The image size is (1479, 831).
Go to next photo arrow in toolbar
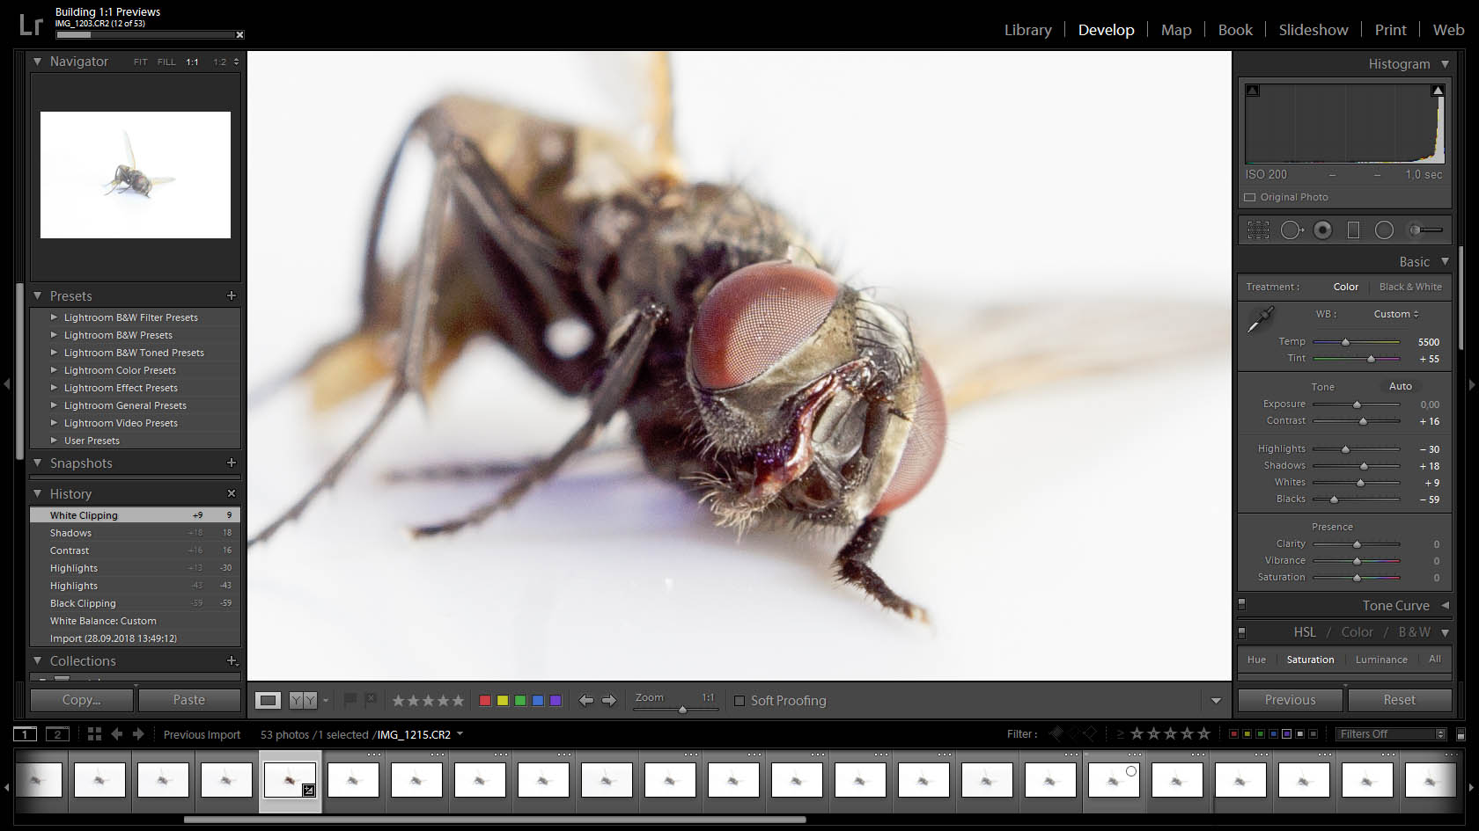pos(608,701)
